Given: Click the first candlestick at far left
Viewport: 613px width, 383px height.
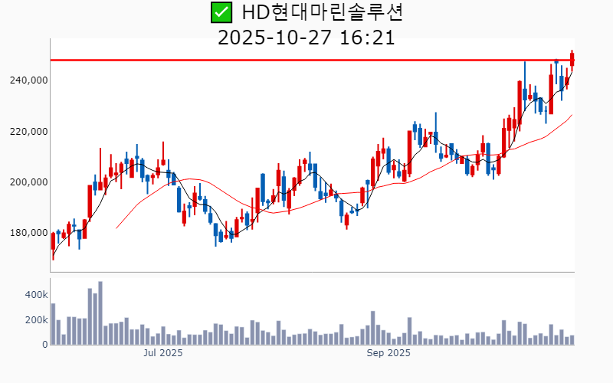Looking at the screenshot, I should pos(53,241).
